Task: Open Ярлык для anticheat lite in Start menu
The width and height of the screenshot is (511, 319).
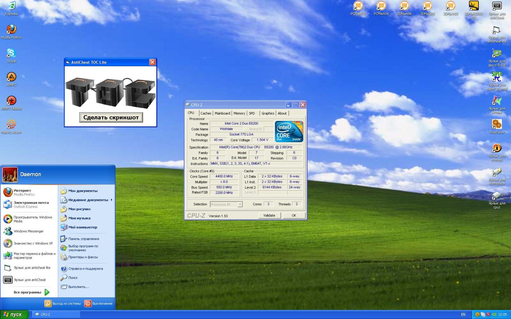Action: click(x=29, y=268)
